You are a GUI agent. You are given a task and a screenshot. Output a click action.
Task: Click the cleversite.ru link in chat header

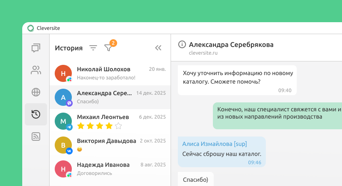tap(203, 53)
